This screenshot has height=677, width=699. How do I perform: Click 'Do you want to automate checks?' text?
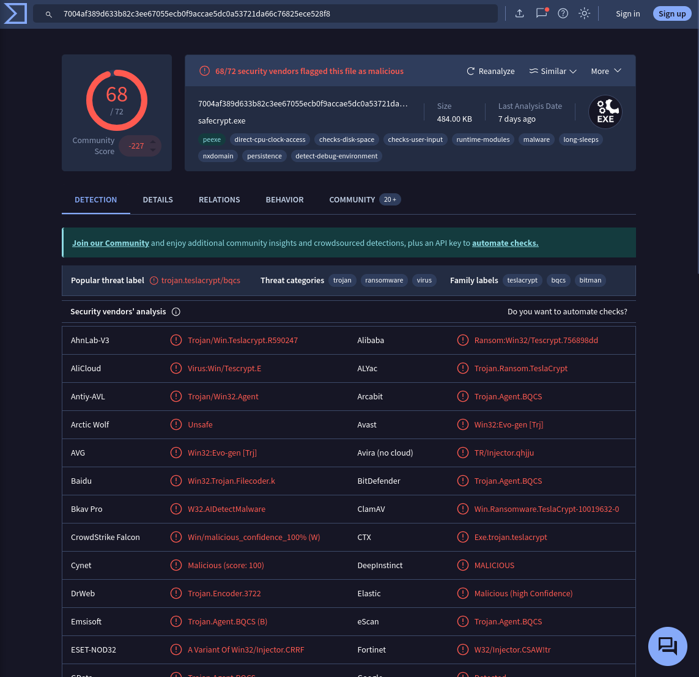[x=567, y=311]
